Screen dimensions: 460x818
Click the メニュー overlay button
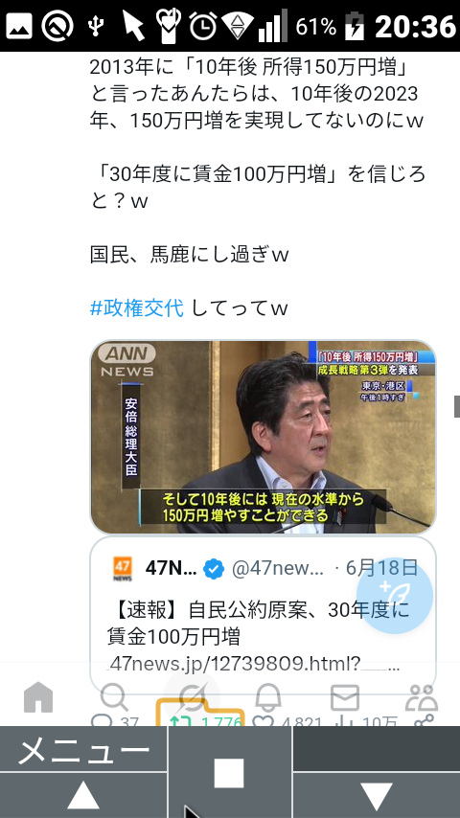83,749
